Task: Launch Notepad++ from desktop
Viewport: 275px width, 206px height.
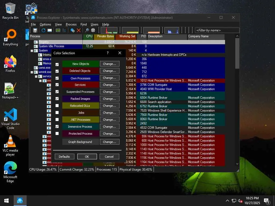Action: (10, 91)
